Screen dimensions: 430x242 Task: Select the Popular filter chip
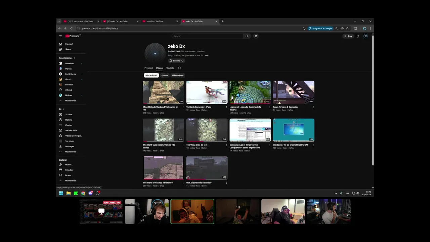[165, 75]
